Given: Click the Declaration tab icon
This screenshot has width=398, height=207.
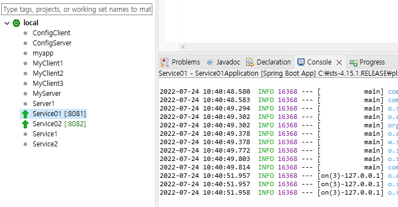Looking at the screenshot, I should (250, 62).
